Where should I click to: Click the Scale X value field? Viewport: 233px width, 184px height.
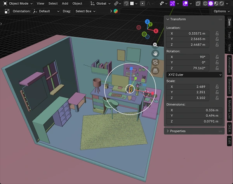[188, 87]
